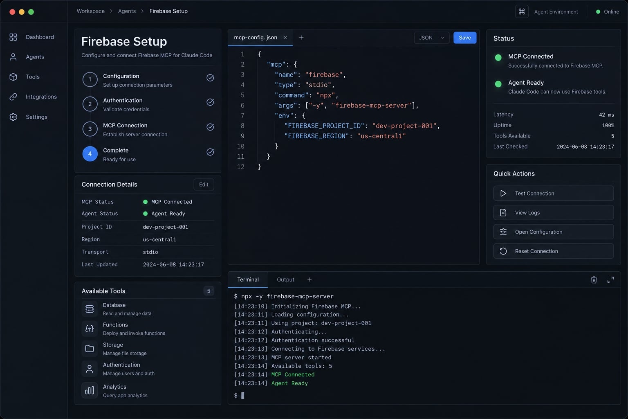
Task: Click the terminal prompt input line
Action: (x=424, y=396)
